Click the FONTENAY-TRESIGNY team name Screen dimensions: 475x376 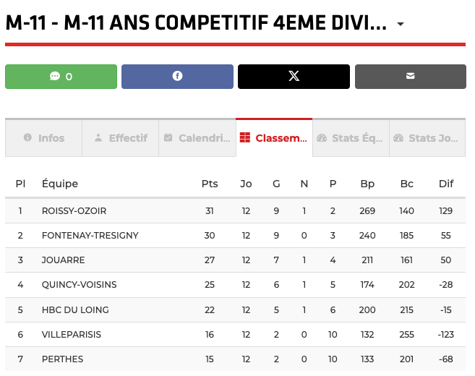tap(90, 236)
